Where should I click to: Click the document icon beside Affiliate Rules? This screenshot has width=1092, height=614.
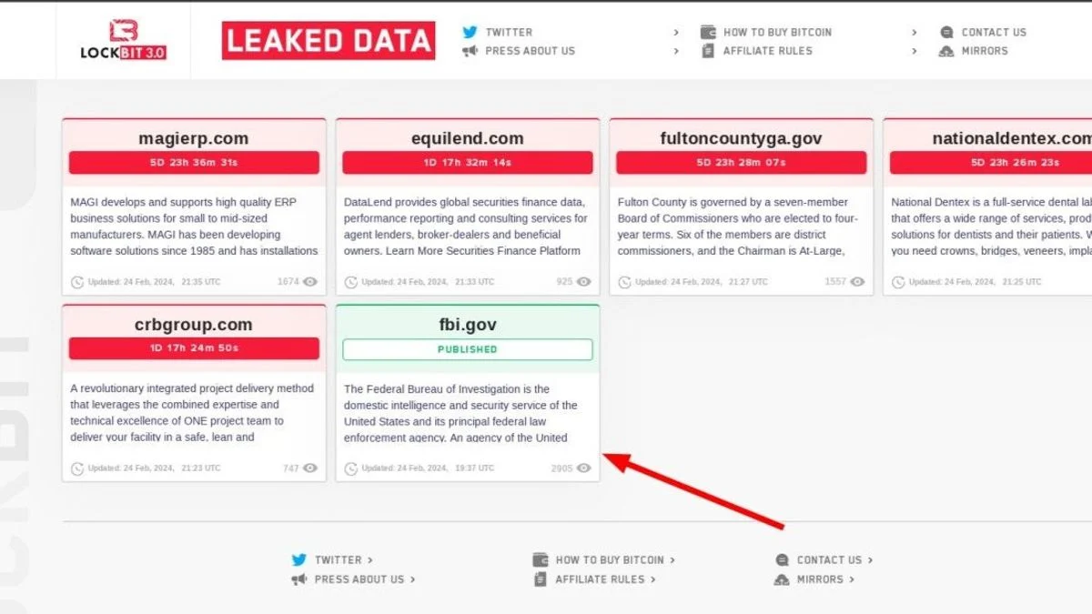coord(707,51)
